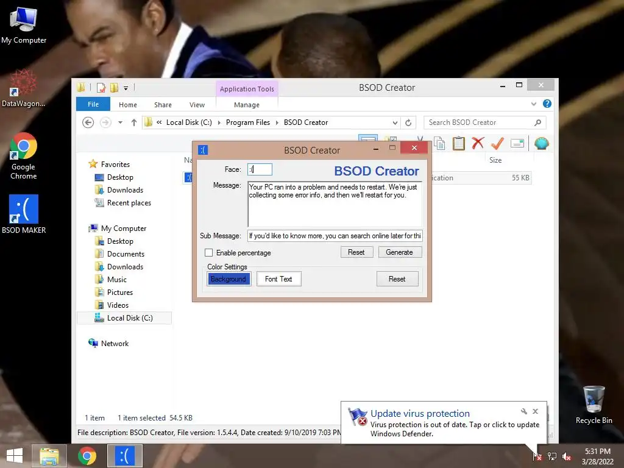Select the Application Tools contextual tab
Viewport: 624px width, 468px height.
247,89
